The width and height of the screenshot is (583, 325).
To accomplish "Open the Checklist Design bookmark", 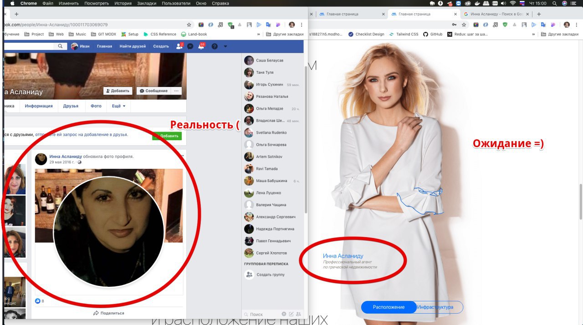I will tap(367, 34).
